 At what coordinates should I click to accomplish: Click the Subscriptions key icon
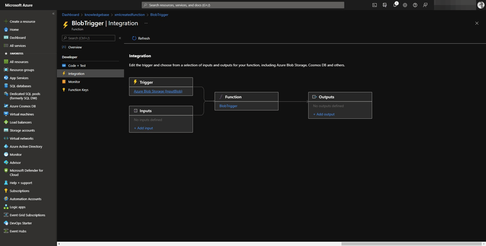point(6,191)
